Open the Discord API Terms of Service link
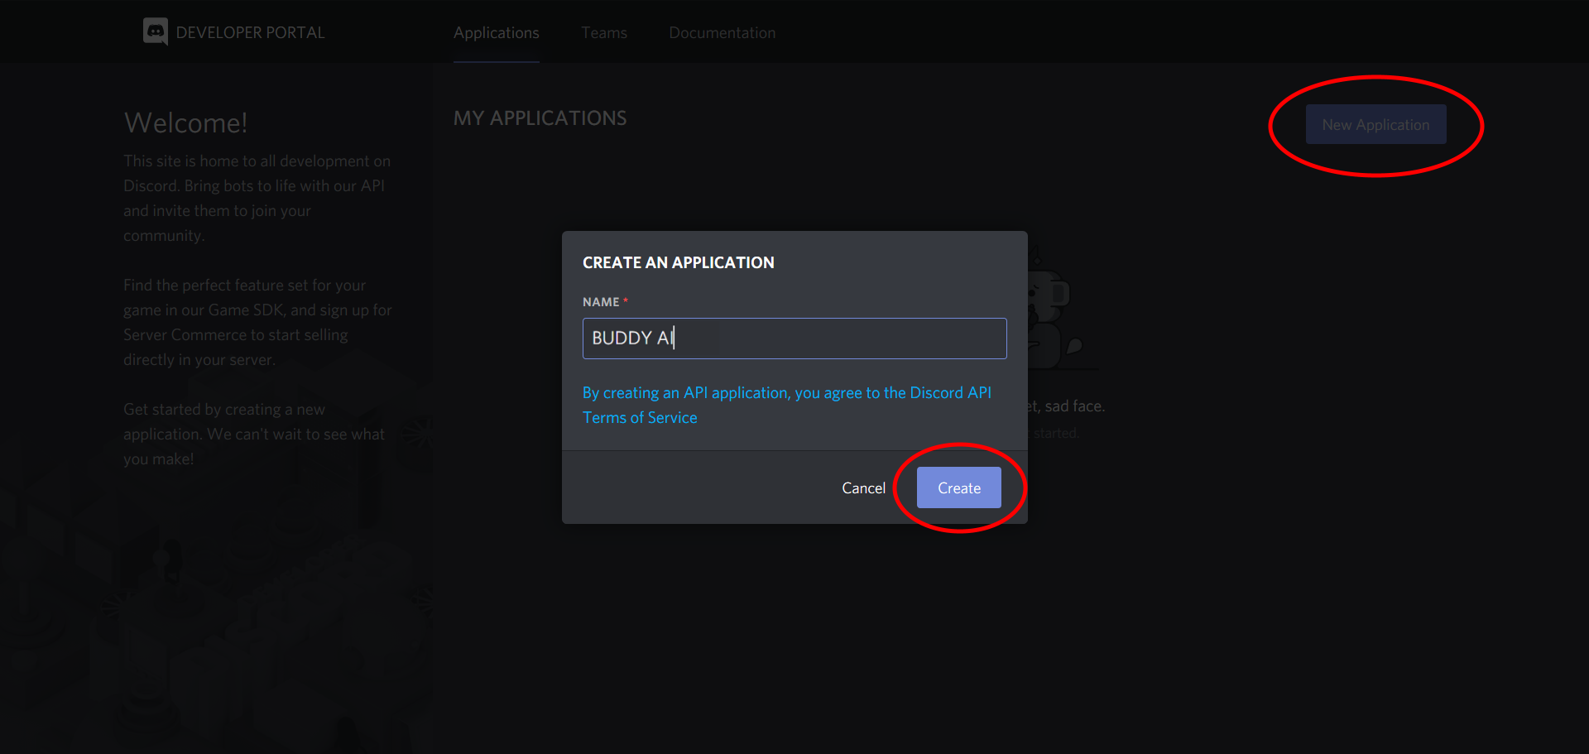Viewport: 1589px width, 754px height. tap(787, 405)
